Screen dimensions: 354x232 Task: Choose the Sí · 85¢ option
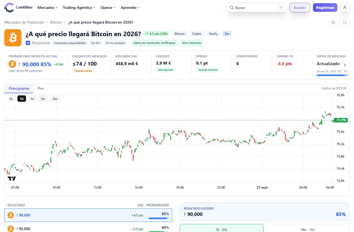coord(222,228)
